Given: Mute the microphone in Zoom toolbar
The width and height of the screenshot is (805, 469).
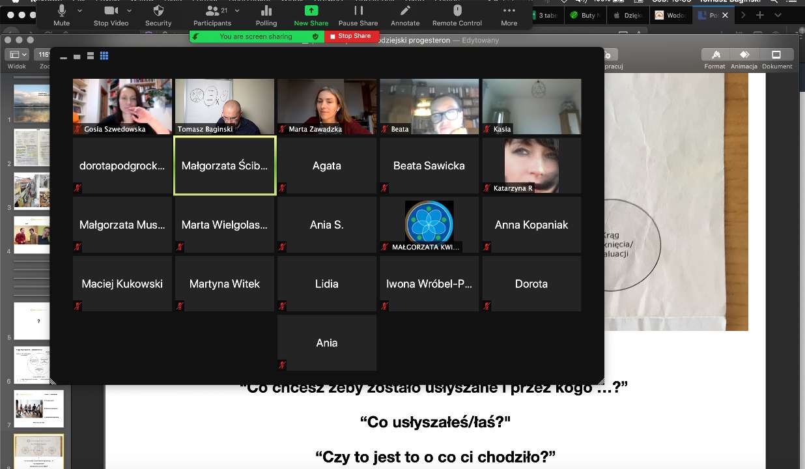Looking at the screenshot, I should tap(62, 14).
